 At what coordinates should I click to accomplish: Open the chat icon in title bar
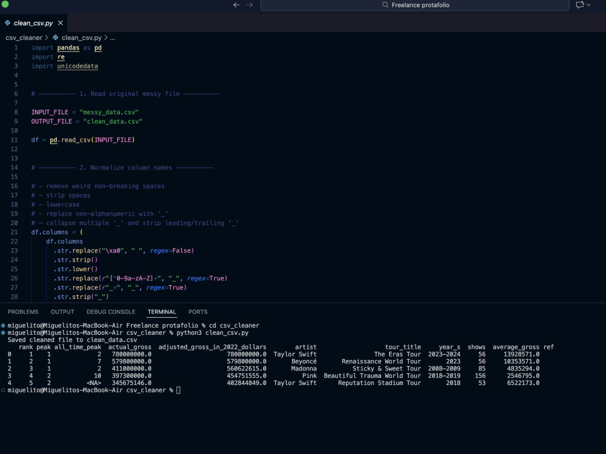coord(580,5)
